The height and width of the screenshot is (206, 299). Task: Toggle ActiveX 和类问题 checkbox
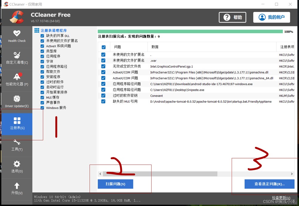42,46
